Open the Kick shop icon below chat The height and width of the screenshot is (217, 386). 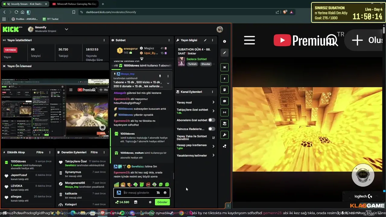click(x=135, y=202)
